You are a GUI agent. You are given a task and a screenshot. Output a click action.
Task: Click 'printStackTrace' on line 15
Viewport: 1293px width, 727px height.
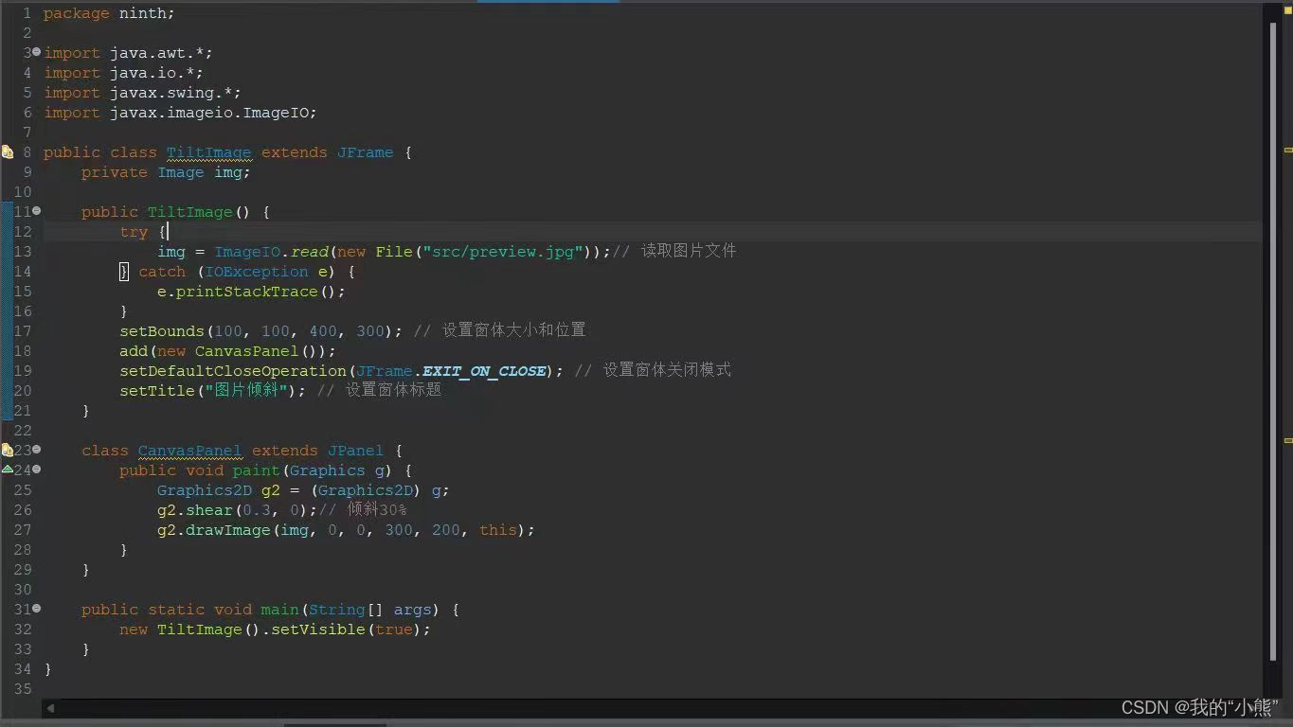tap(246, 292)
